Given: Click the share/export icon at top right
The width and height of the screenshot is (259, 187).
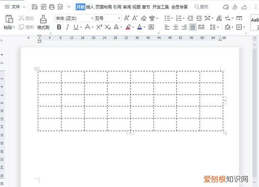Looking at the screenshot, I should coord(244,7).
